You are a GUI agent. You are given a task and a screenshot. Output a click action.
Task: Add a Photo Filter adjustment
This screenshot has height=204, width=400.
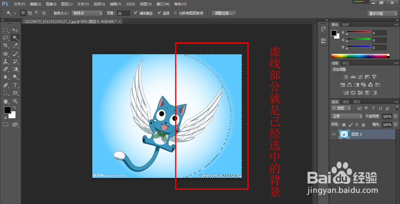(x=364, y=85)
